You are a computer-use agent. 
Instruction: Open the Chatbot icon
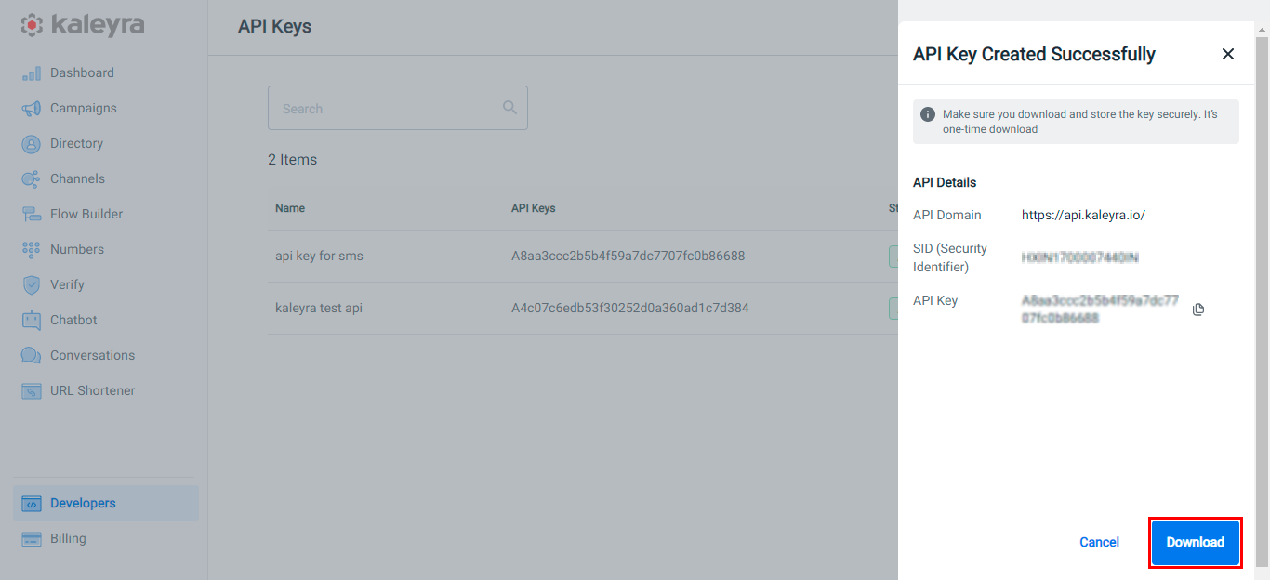pos(32,321)
